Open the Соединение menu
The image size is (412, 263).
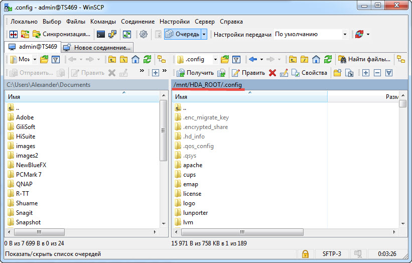[x=138, y=22]
